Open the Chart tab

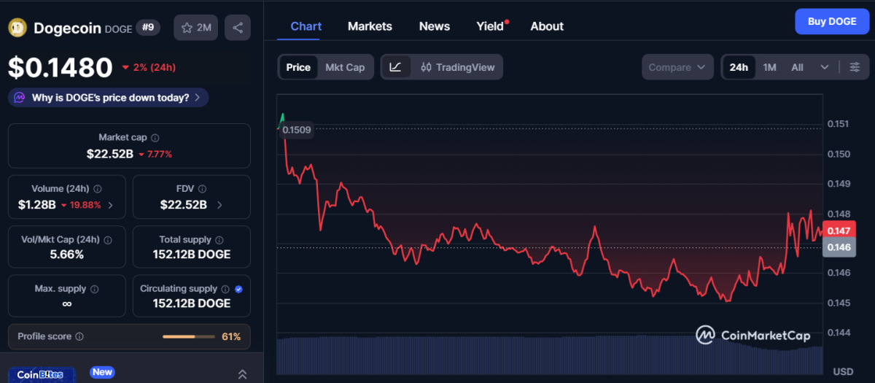306,26
